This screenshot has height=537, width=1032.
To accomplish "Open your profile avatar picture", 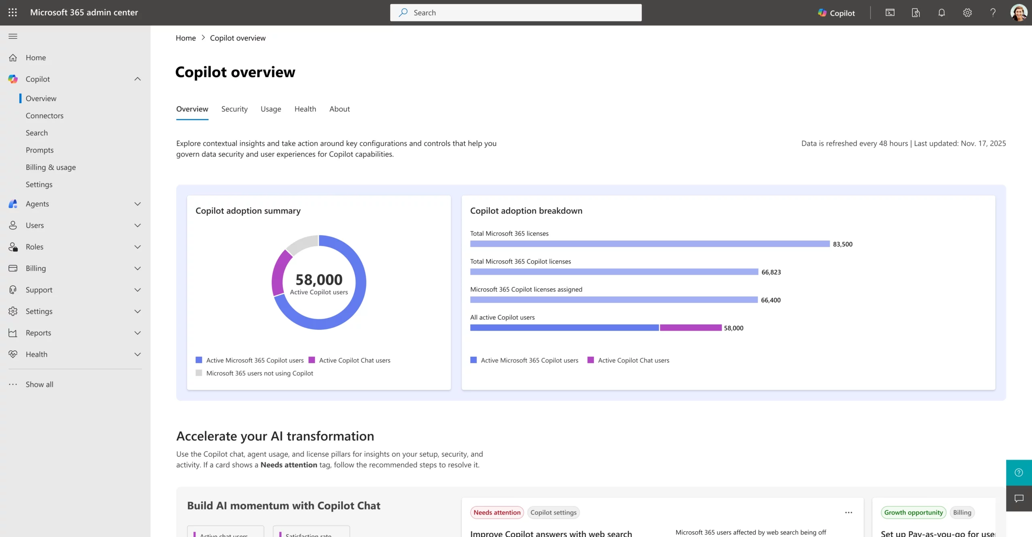I will (x=1019, y=12).
